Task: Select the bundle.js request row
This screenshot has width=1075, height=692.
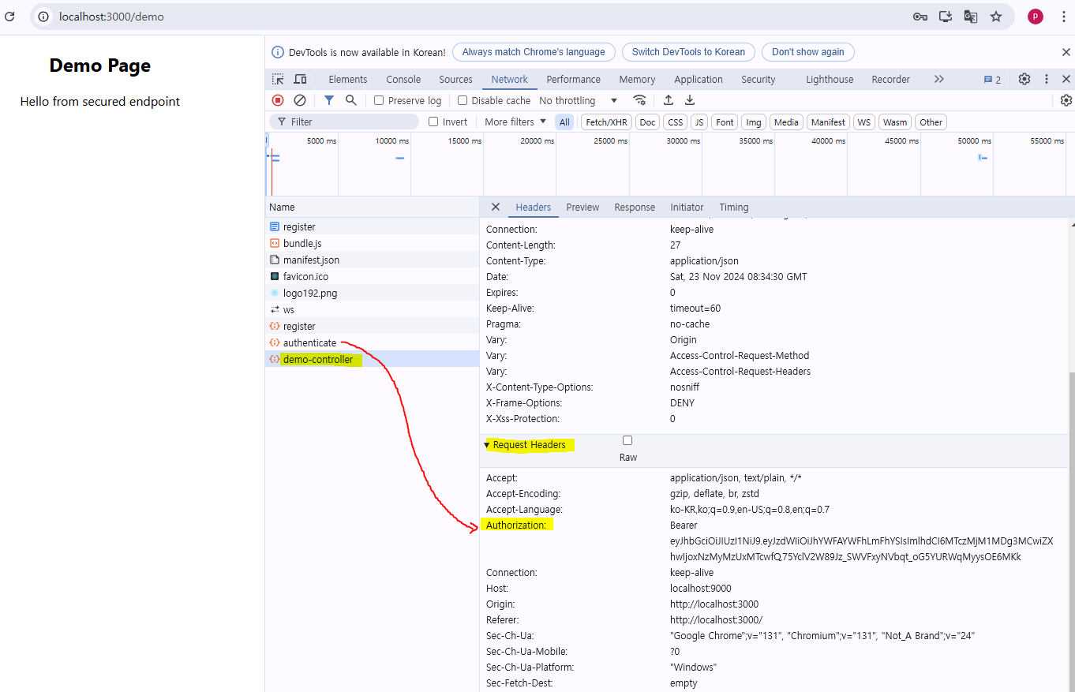Action: (373, 243)
